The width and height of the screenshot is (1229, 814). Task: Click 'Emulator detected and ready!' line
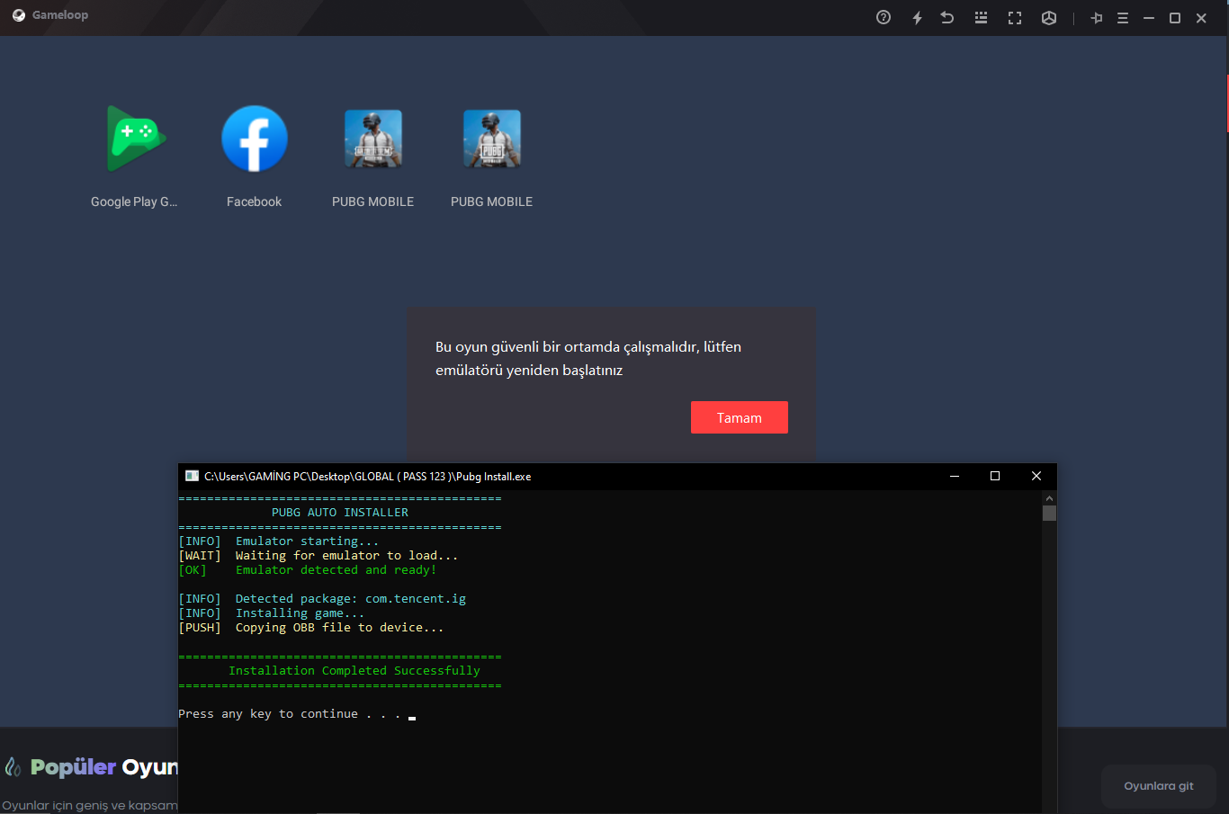pyautogui.click(x=336, y=570)
